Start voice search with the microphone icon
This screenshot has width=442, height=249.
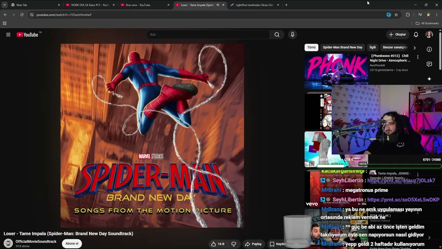292,35
